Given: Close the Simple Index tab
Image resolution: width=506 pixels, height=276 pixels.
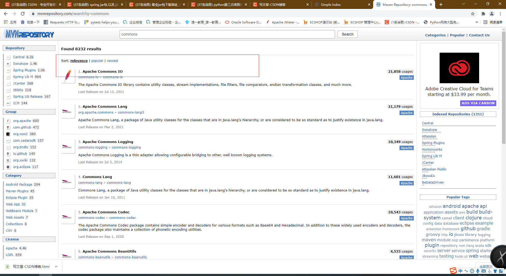Looking at the screenshot, I should pyautogui.click(x=369, y=4).
